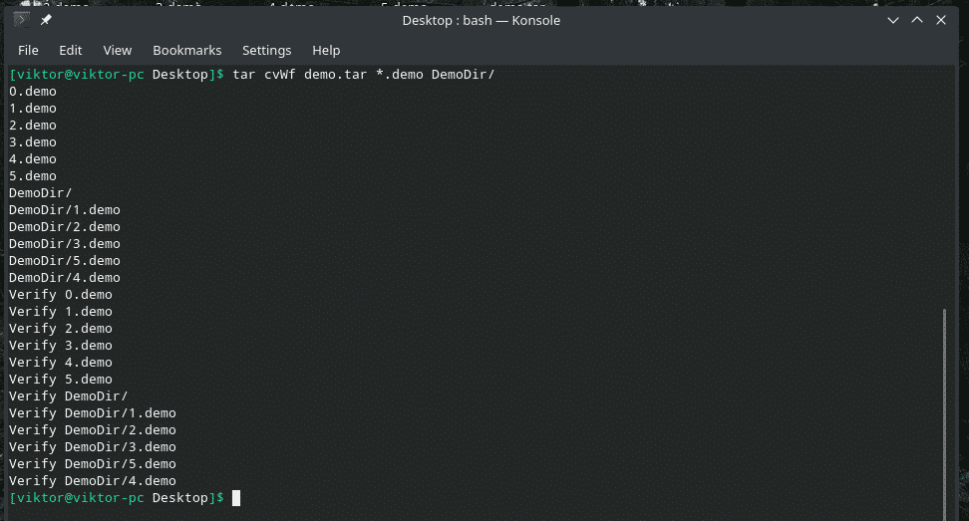Click the '5.demo' output line without Verify

(x=33, y=176)
